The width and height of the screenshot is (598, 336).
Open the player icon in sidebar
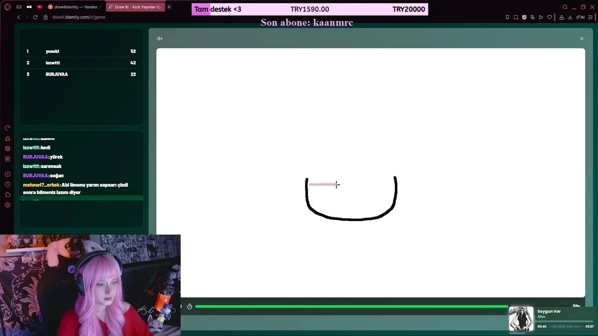point(7,174)
